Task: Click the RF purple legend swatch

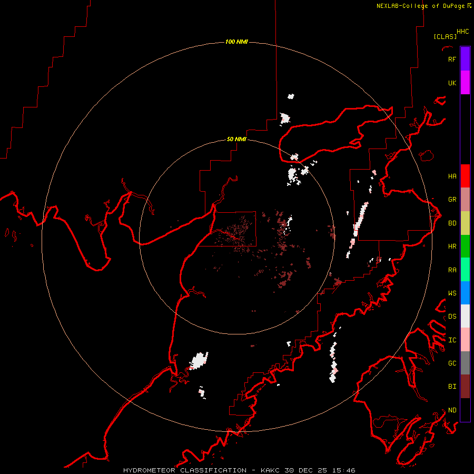Action: 465,59
